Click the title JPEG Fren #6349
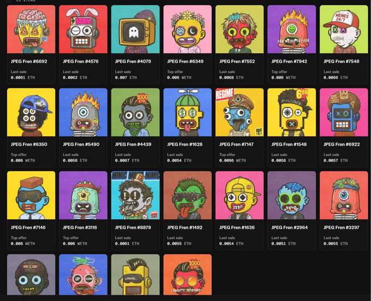The height and width of the screenshot is (301, 371). [x=185, y=62]
